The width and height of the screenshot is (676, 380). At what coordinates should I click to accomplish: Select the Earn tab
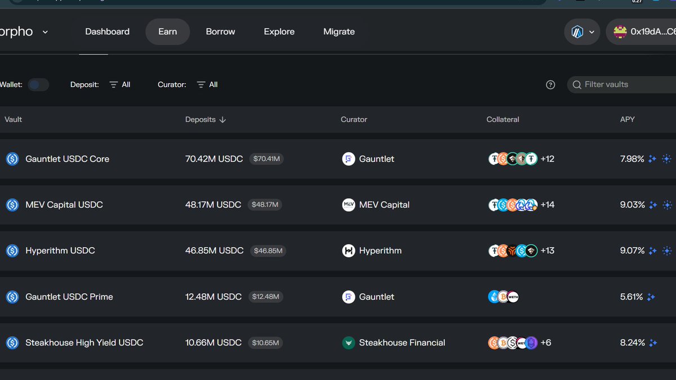pyautogui.click(x=167, y=32)
